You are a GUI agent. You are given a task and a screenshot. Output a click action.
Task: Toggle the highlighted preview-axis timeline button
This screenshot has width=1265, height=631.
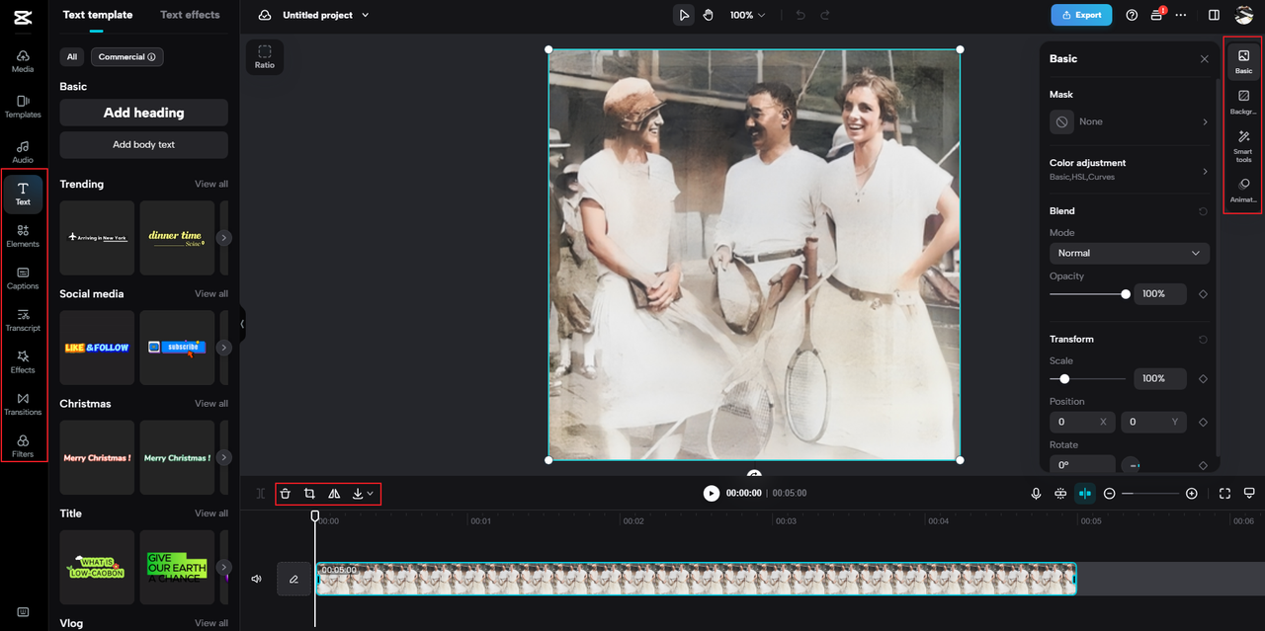[1085, 493]
